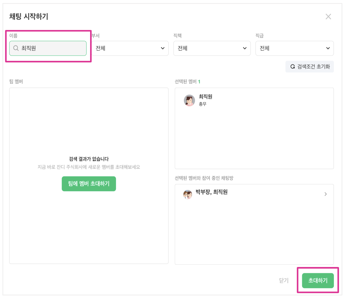The height and width of the screenshot is (300, 347).
Task: Expand the 직책 dropdown
Action: pyautogui.click(x=212, y=48)
